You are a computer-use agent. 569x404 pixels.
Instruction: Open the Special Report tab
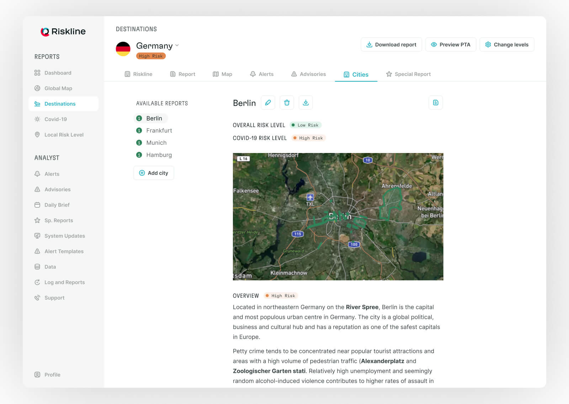click(x=408, y=74)
